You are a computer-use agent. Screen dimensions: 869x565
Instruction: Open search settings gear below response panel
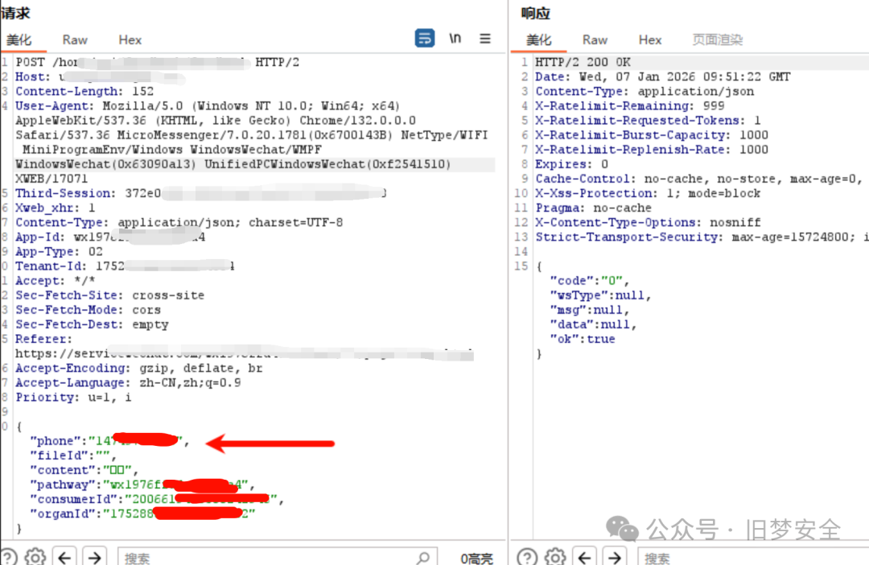tap(554, 557)
